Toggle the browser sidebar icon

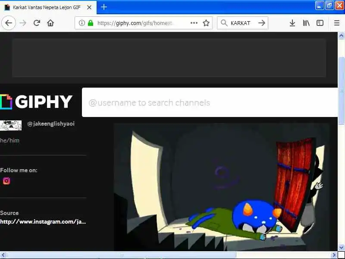point(320,23)
